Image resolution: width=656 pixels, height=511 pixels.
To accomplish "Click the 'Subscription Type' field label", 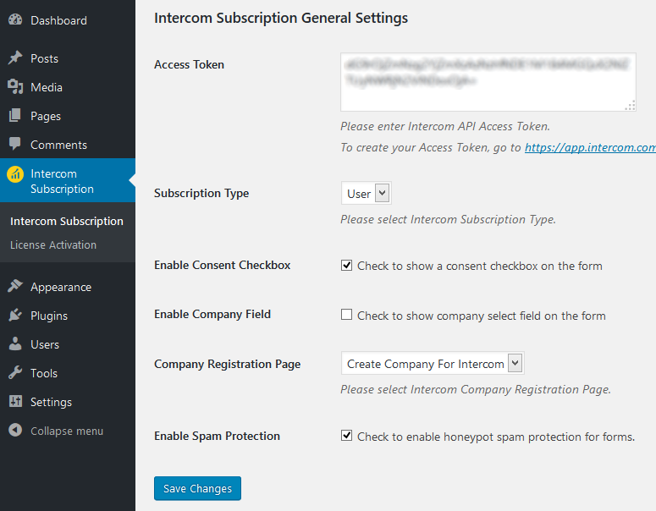I will 201,193.
